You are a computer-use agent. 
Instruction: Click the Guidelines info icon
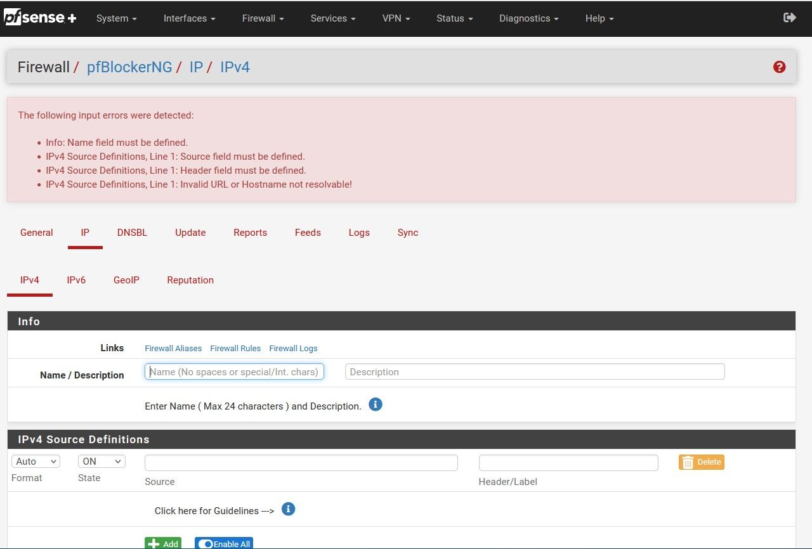click(x=288, y=509)
